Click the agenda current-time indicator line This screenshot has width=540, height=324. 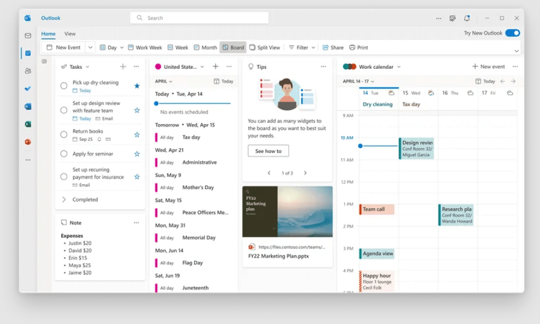click(193, 103)
